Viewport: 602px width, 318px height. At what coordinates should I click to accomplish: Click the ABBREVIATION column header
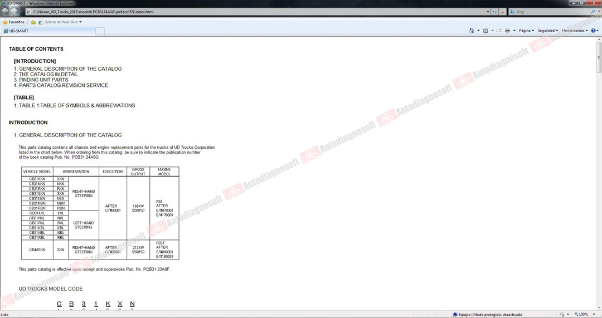(76, 172)
